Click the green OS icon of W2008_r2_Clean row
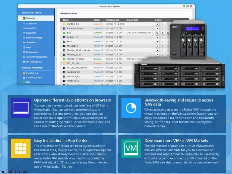This screenshot has width=232, height=174. point(64,59)
